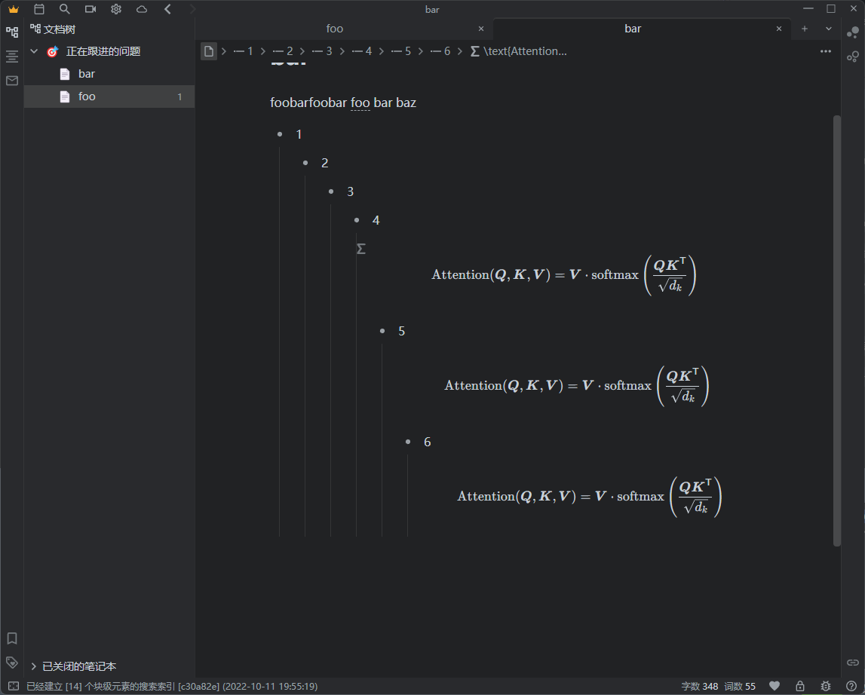865x695 pixels.
Task: Click the sigma formula block icon
Action: [361, 249]
